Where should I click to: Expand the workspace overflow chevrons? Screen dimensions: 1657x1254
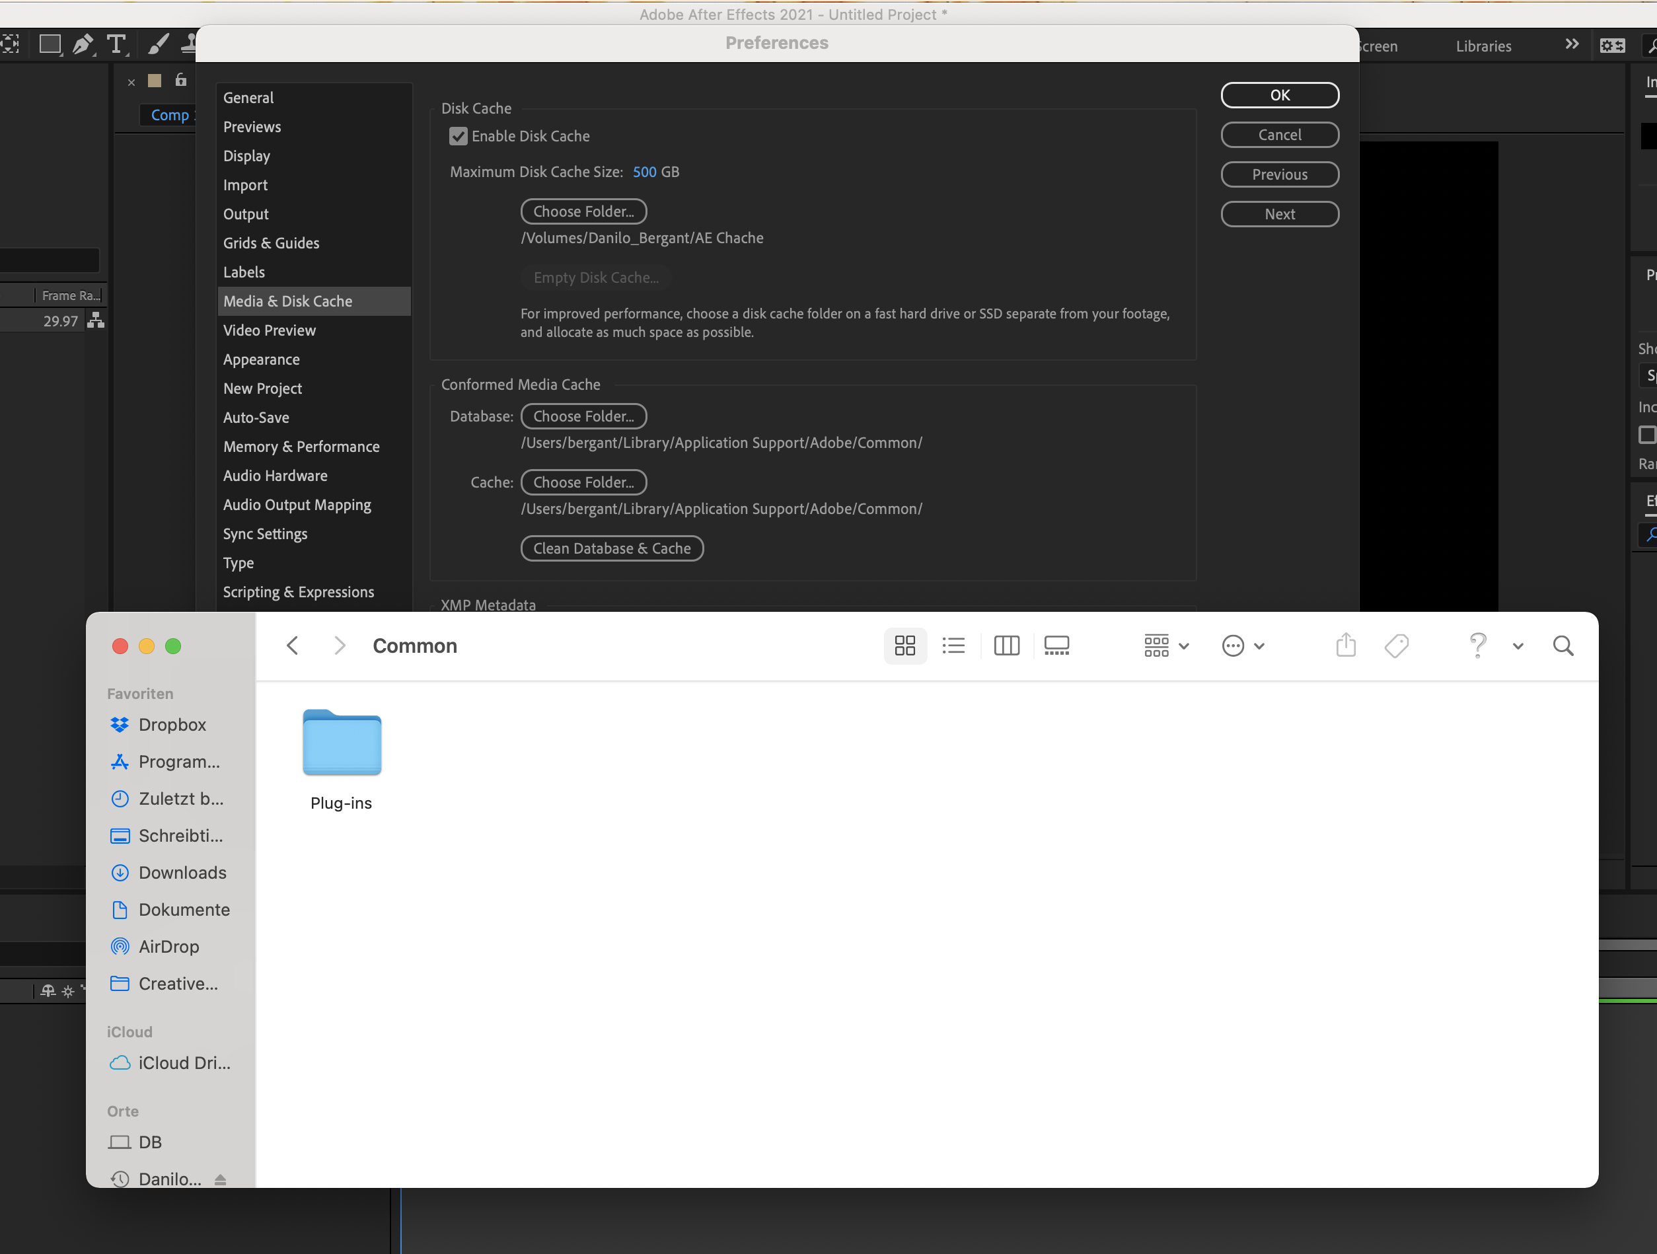tap(1572, 45)
